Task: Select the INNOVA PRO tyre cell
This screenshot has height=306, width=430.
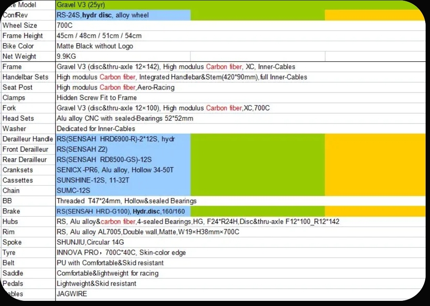Action: coord(121,253)
